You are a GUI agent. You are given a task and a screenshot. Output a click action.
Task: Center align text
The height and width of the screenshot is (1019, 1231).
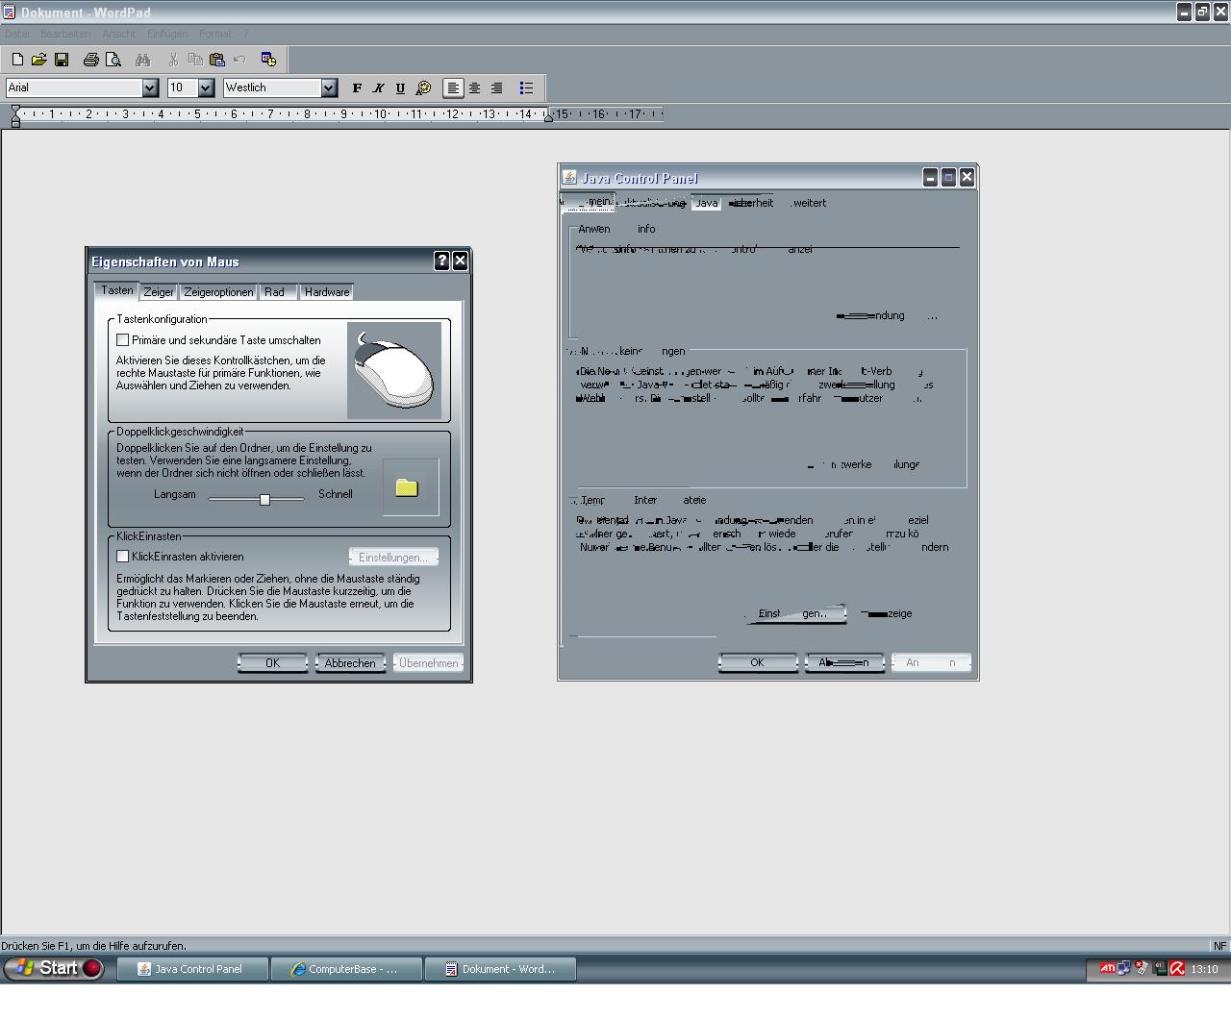[x=475, y=87]
